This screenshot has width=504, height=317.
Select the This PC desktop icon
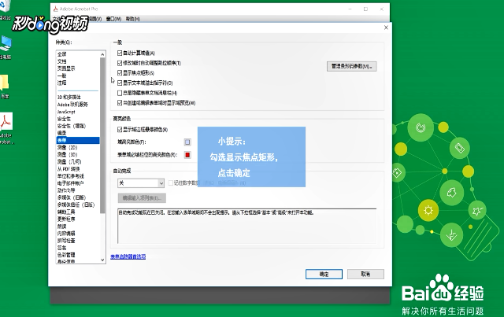click(6, 44)
